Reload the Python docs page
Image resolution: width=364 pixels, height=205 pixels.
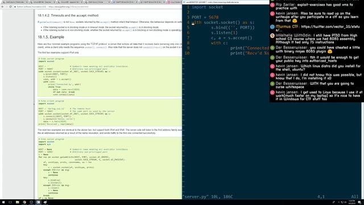(10, 7)
